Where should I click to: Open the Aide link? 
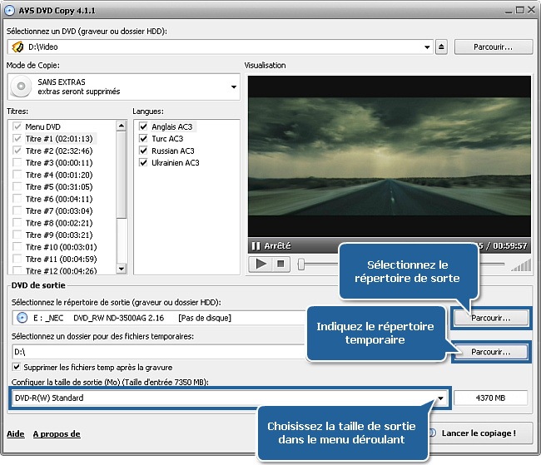(x=15, y=433)
